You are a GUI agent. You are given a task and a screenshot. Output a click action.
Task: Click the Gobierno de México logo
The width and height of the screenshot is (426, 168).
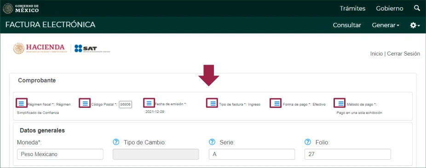pos(21,8)
